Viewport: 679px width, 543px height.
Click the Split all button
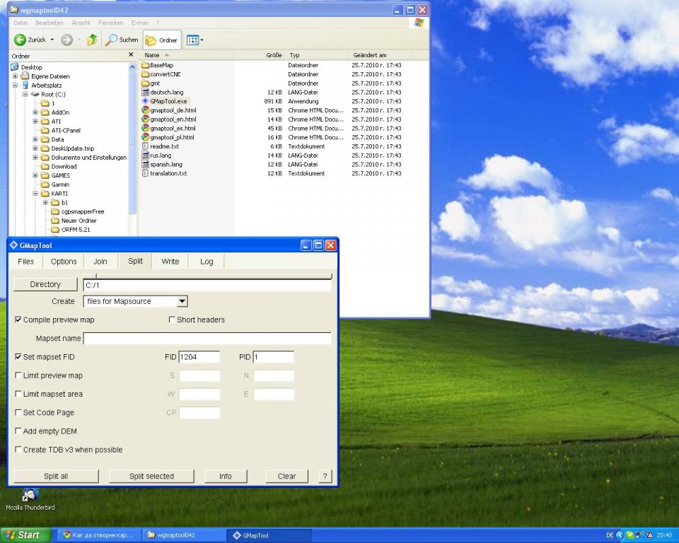coord(56,476)
